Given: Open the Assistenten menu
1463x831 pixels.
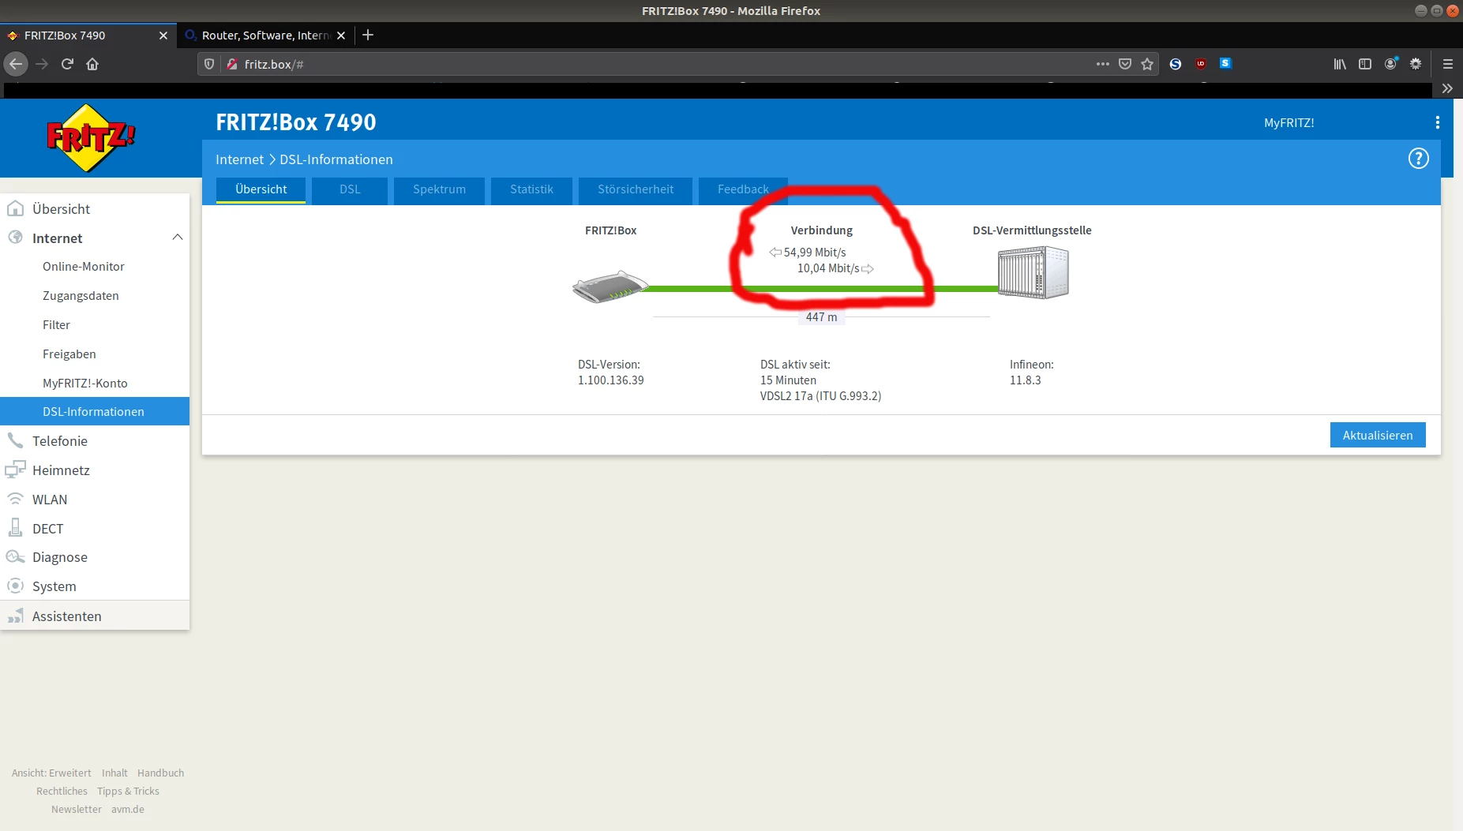Looking at the screenshot, I should 95,616.
